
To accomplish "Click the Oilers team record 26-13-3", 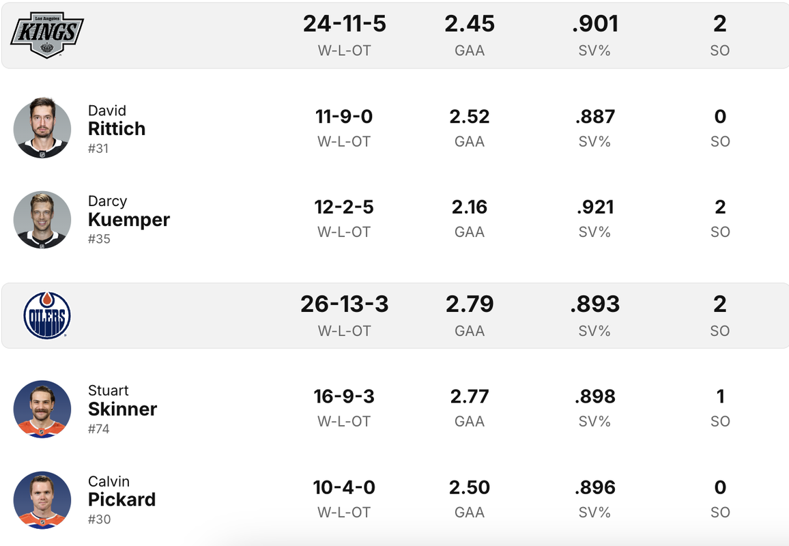I will coord(344,304).
